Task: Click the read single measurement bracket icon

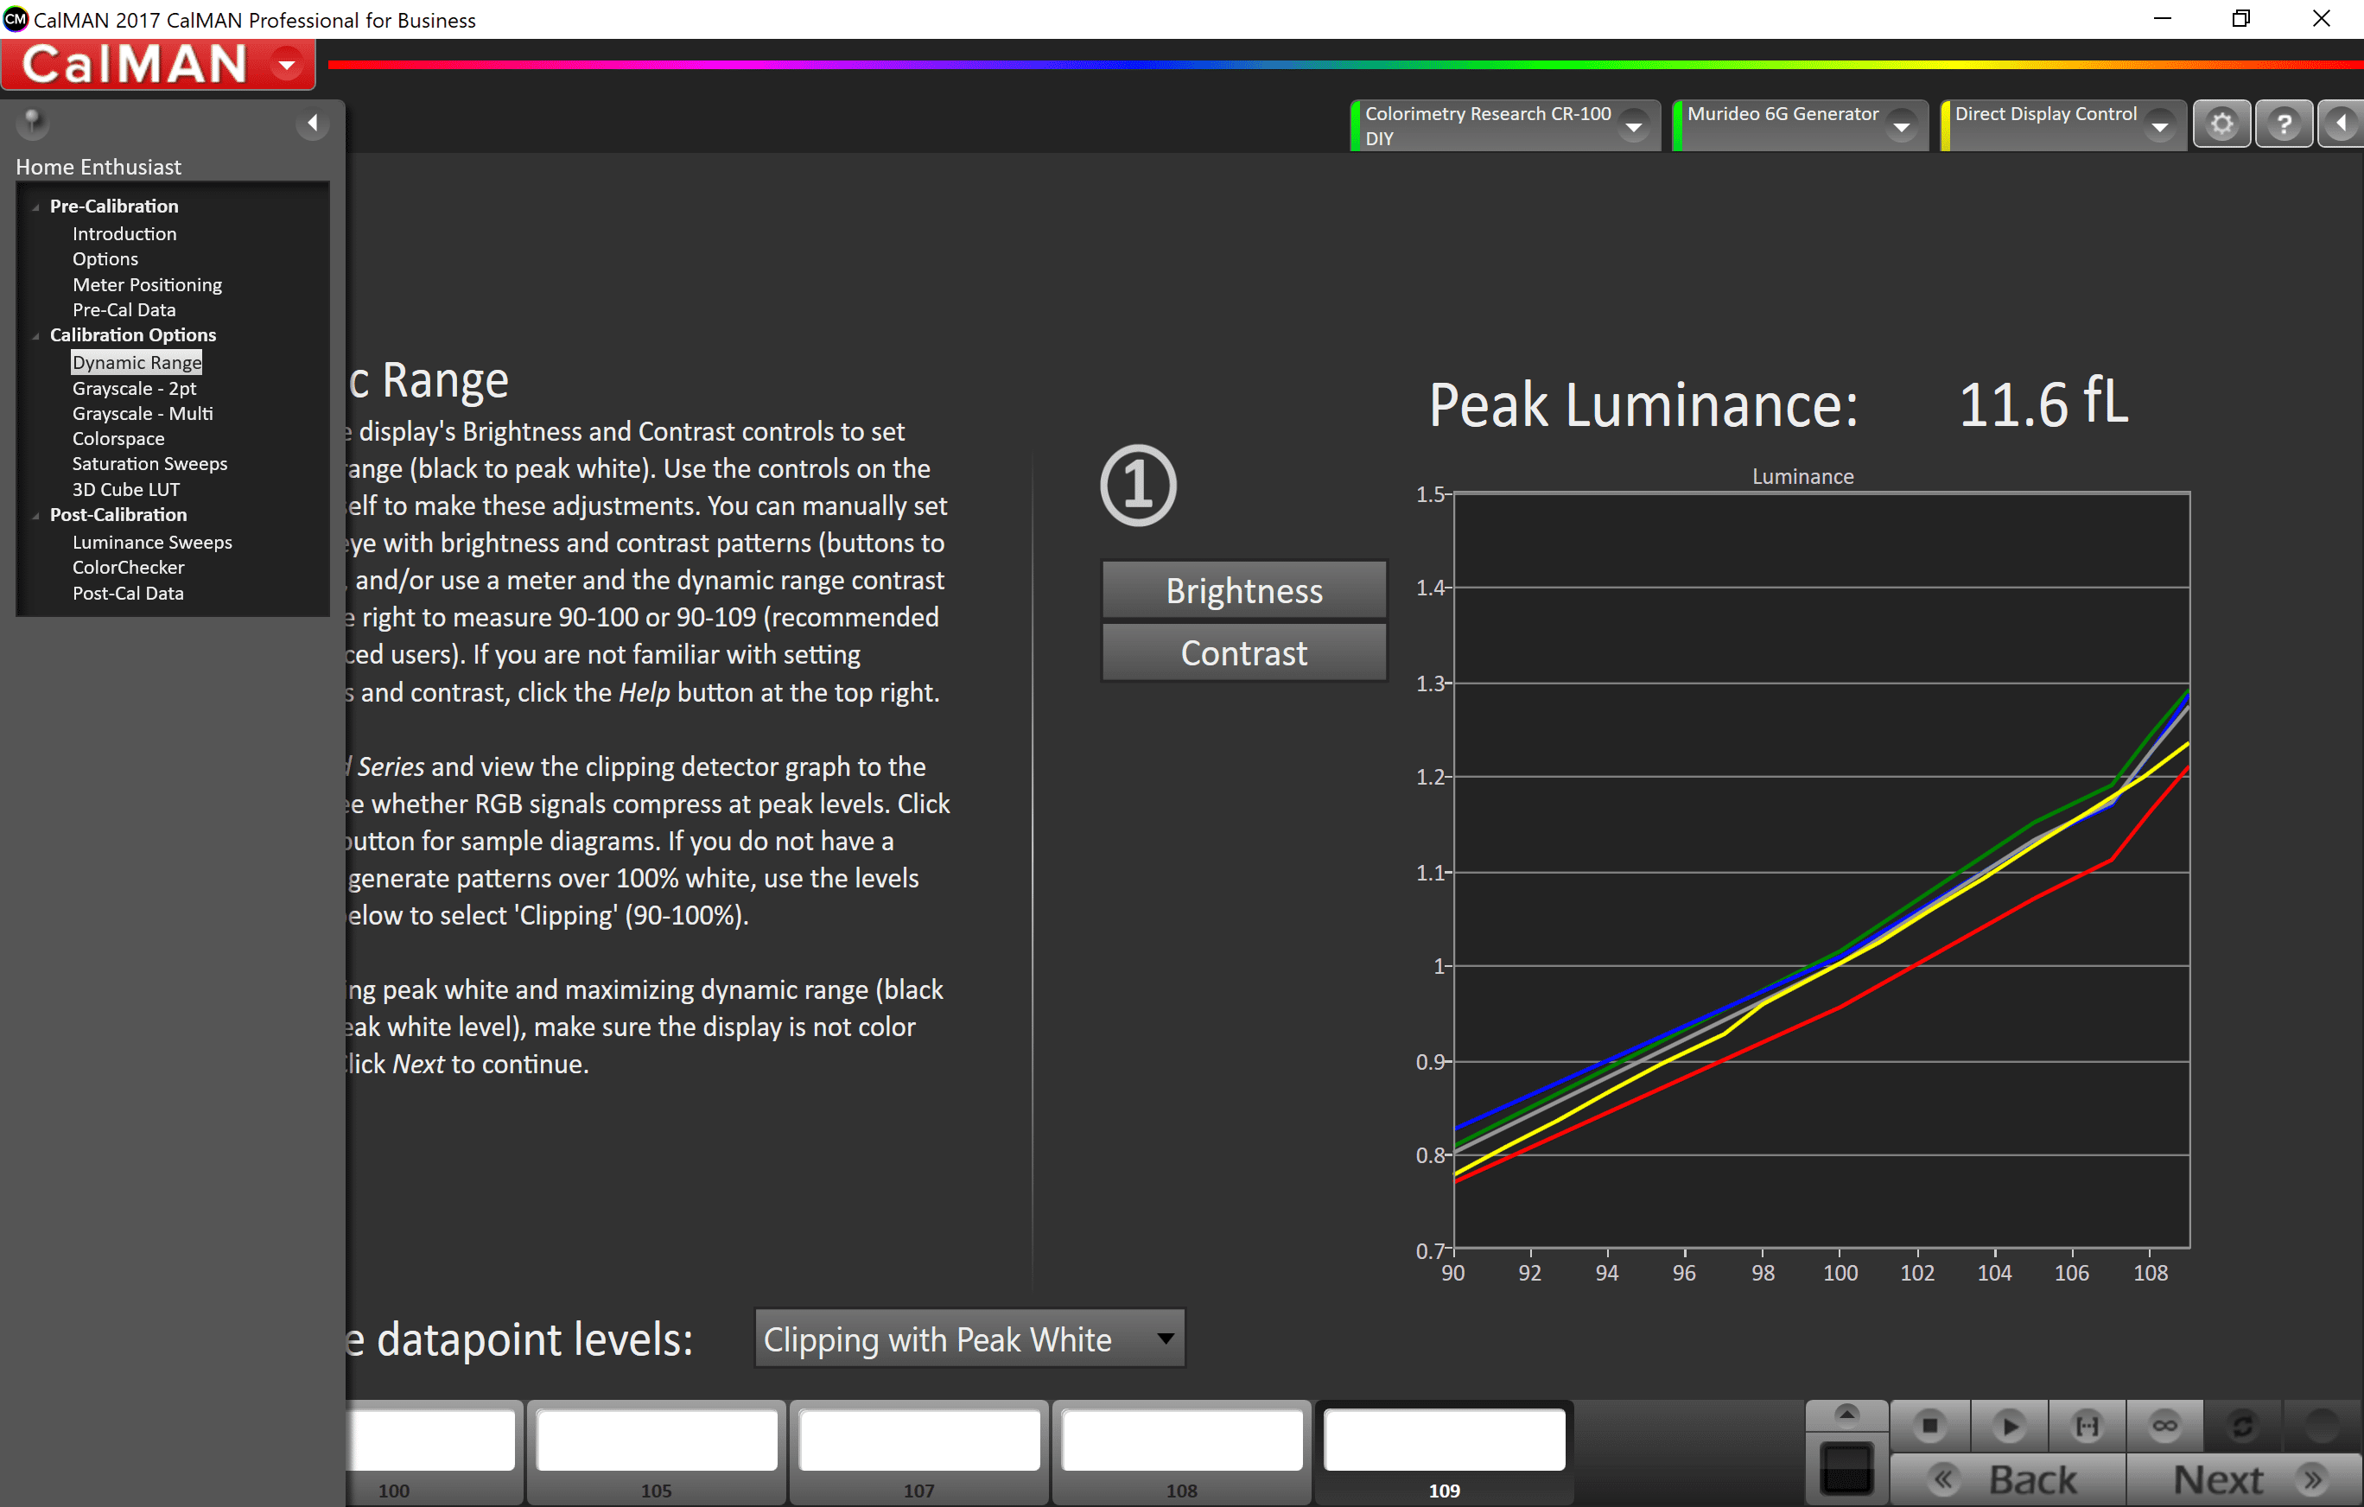Action: [x=2088, y=1427]
